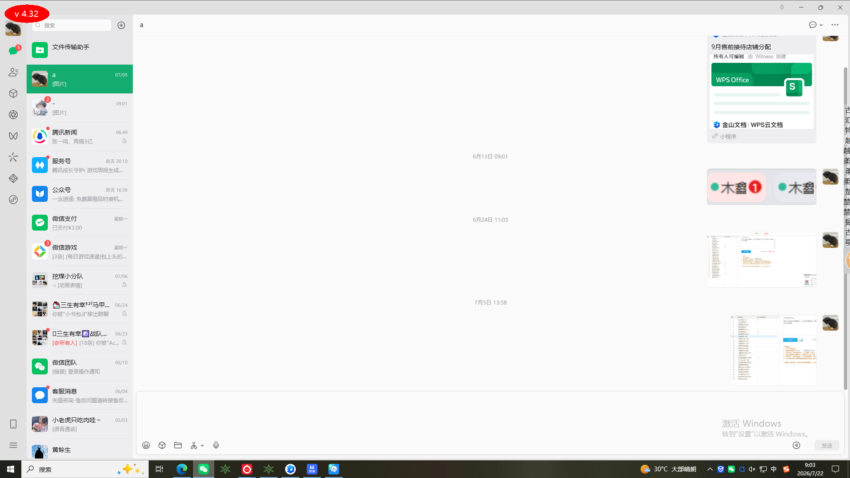Click the pin window icon in the title bar

782,8
